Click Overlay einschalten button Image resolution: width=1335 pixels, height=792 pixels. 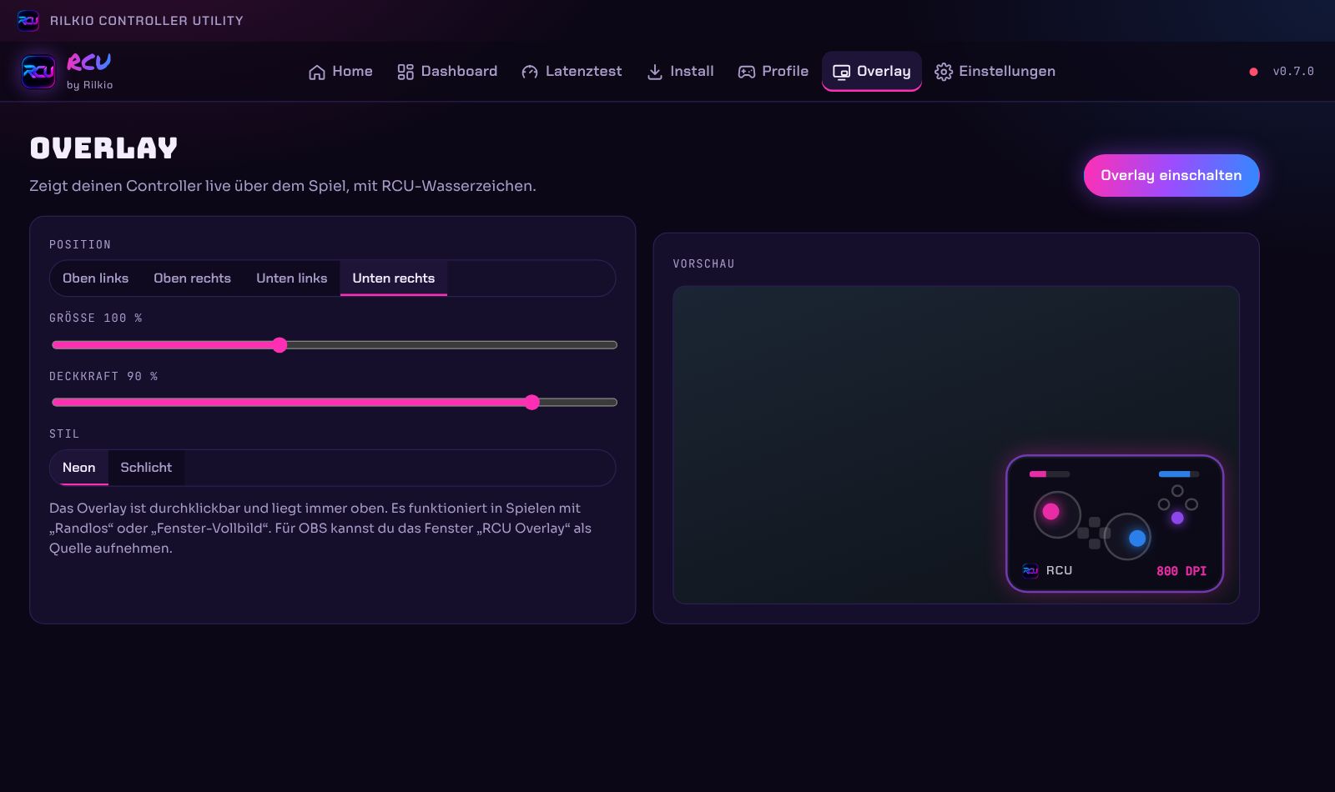tap(1171, 176)
